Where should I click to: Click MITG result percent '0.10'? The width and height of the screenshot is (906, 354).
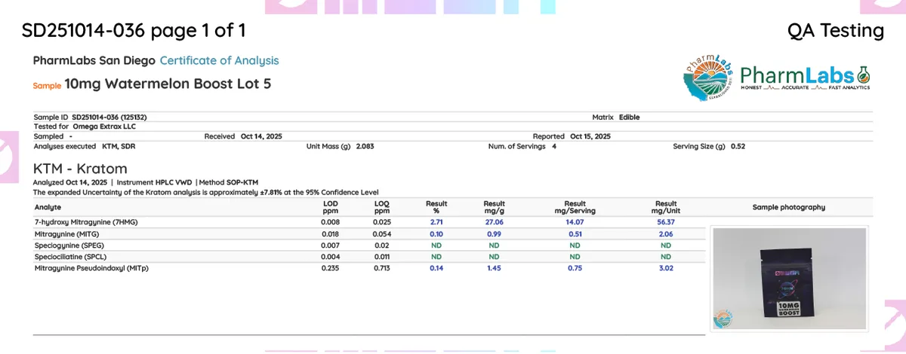point(436,235)
